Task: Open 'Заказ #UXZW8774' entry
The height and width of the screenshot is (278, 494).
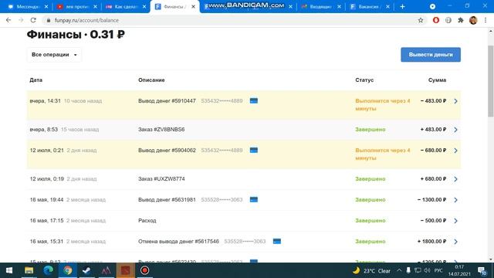Action: 161,179
